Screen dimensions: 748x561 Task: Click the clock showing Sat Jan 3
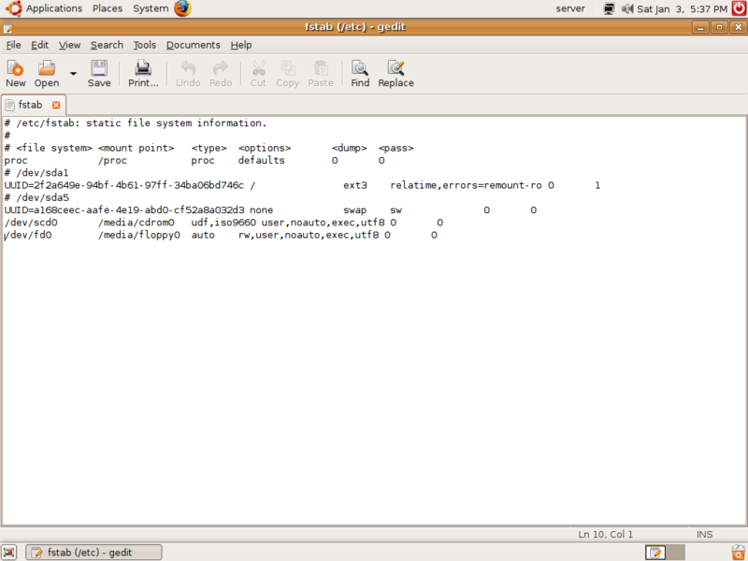pos(683,9)
